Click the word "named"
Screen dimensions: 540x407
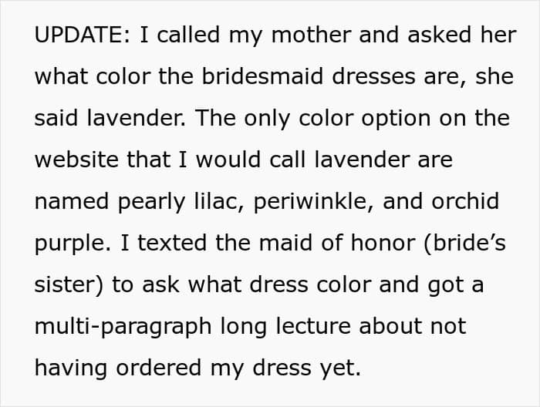pyautogui.click(x=72, y=201)
